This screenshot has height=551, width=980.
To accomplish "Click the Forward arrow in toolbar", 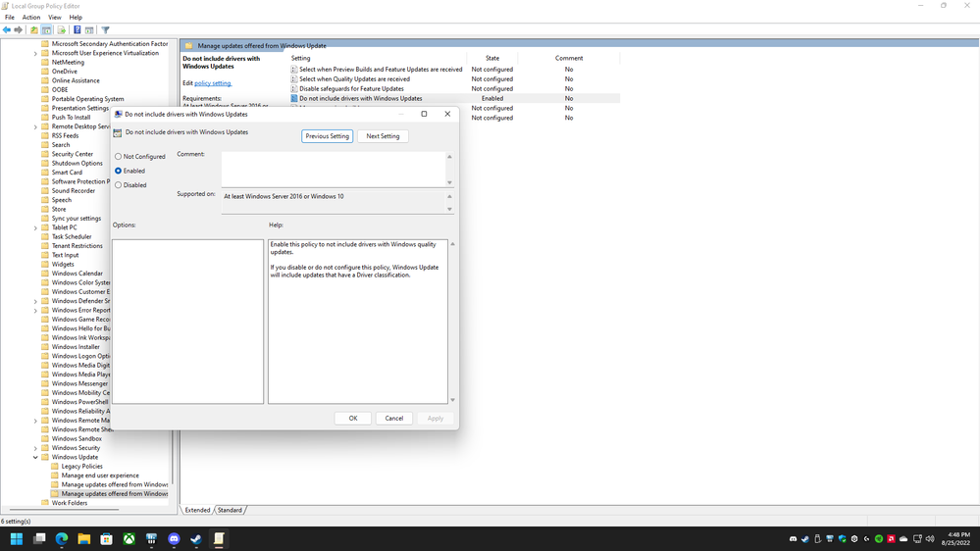I will click(x=18, y=30).
